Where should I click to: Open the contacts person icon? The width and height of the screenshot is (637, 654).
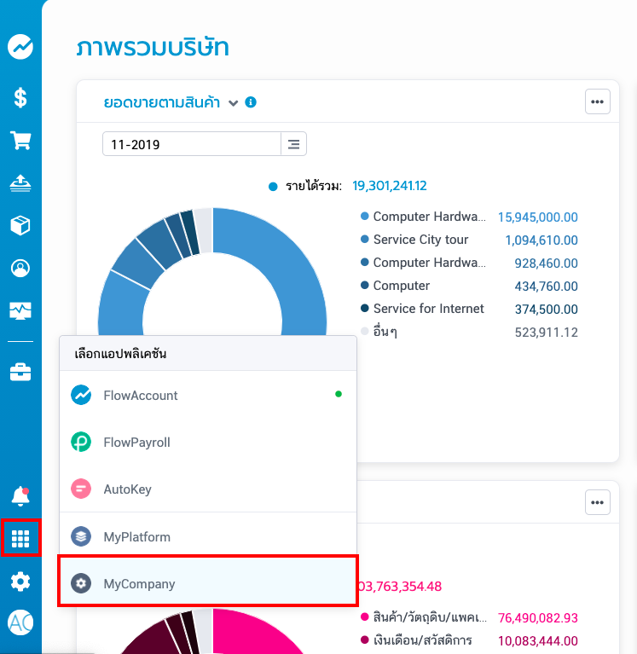pyautogui.click(x=20, y=268)
